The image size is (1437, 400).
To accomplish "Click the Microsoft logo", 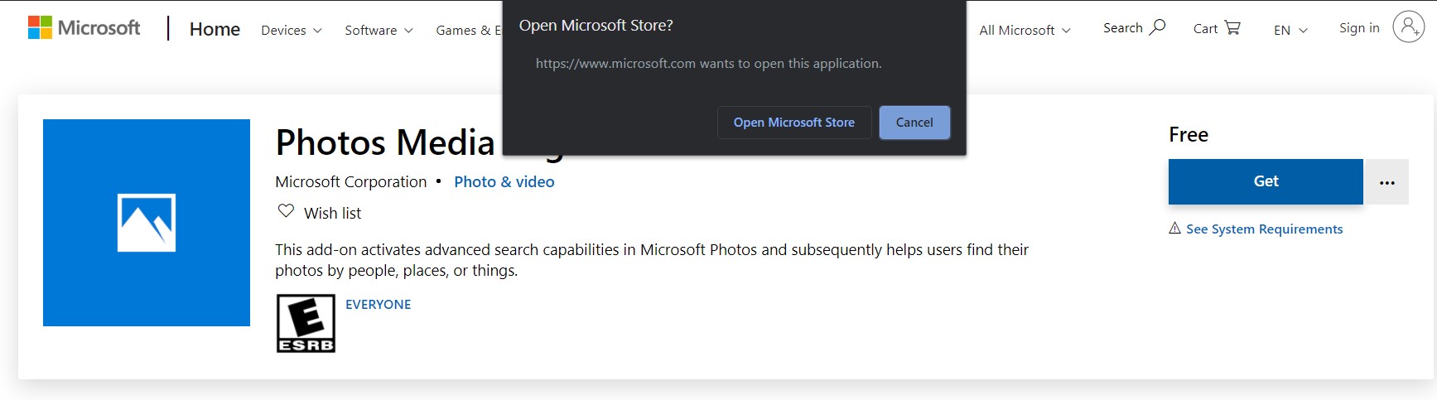I will click(84, 28).
